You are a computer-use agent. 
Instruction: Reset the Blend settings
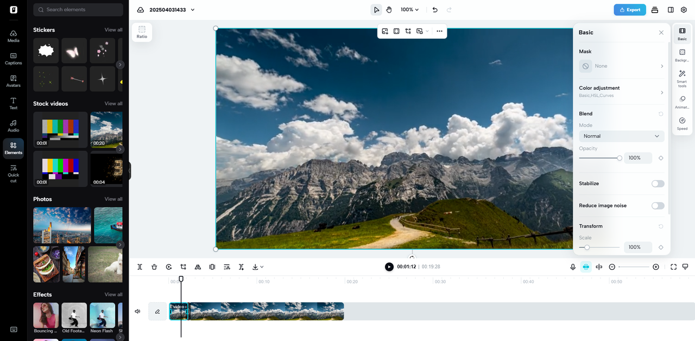click(661, 114)
